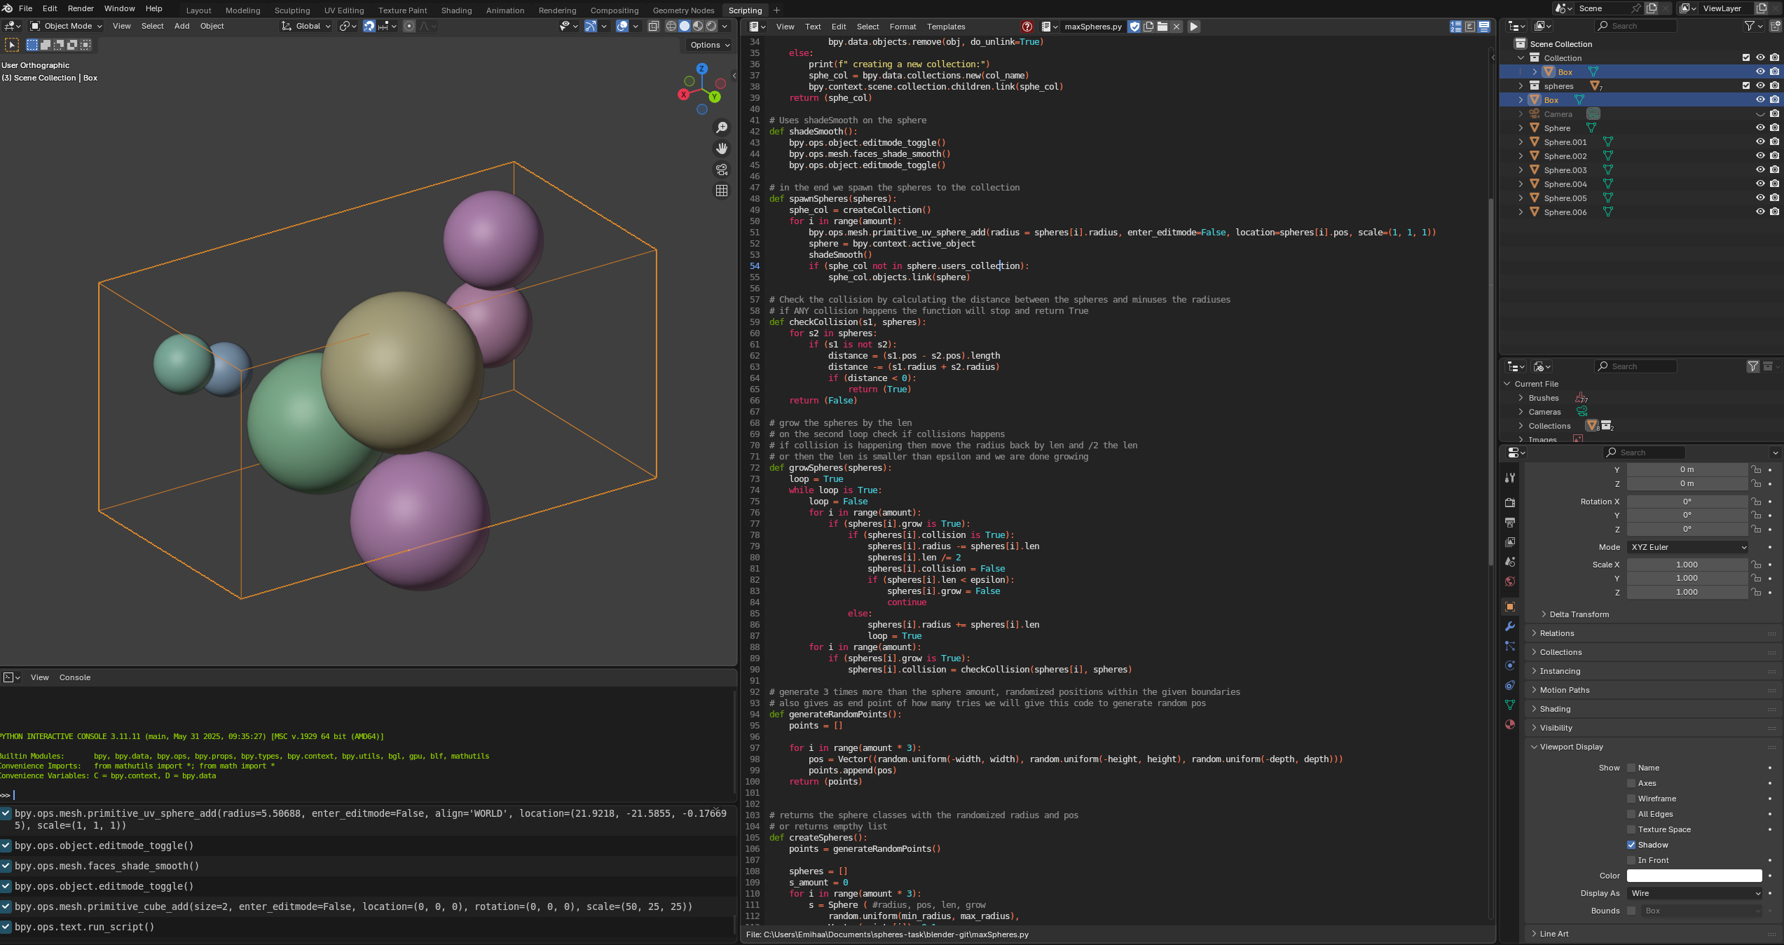Open the XYZ Euler rotation mode dropdown

pyautogui.click(x=1687, y=547)
